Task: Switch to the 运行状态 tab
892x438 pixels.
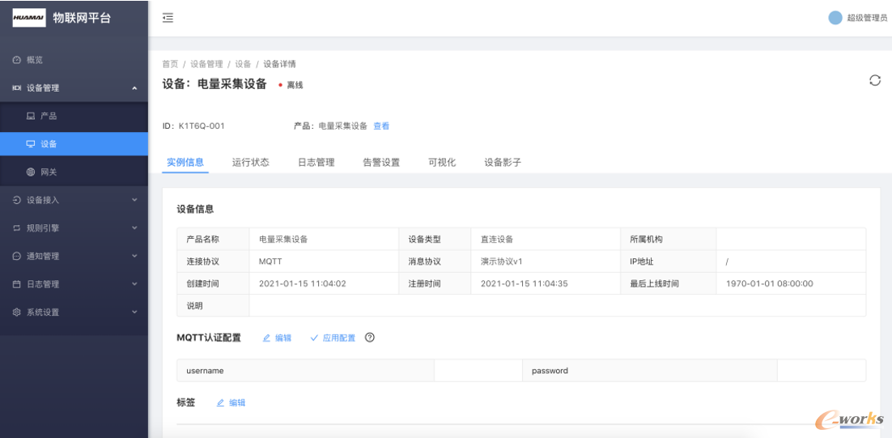Action: (x=251, y=162)
